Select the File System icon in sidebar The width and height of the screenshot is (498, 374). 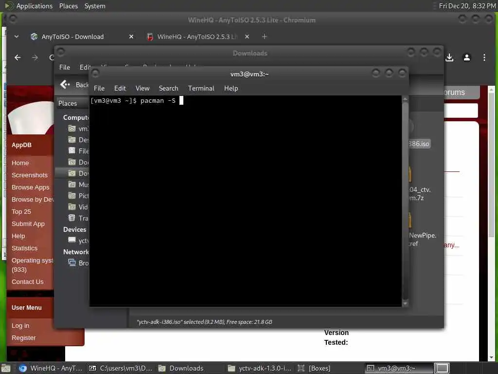point(72,151)
